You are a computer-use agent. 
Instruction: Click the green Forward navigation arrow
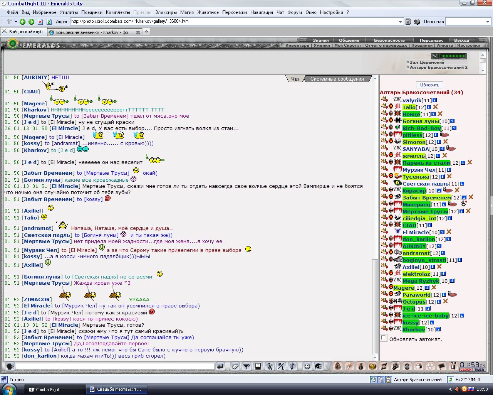coord(32,22)
